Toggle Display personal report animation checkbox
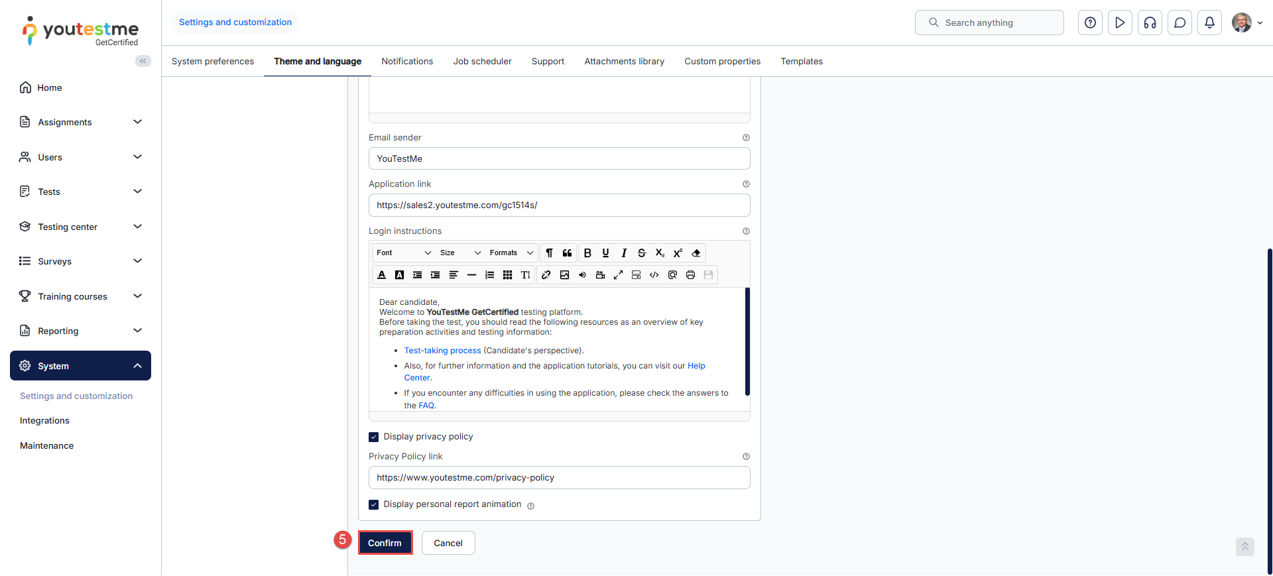Screen dimensions: 1273x576 [x=374, y=504]
